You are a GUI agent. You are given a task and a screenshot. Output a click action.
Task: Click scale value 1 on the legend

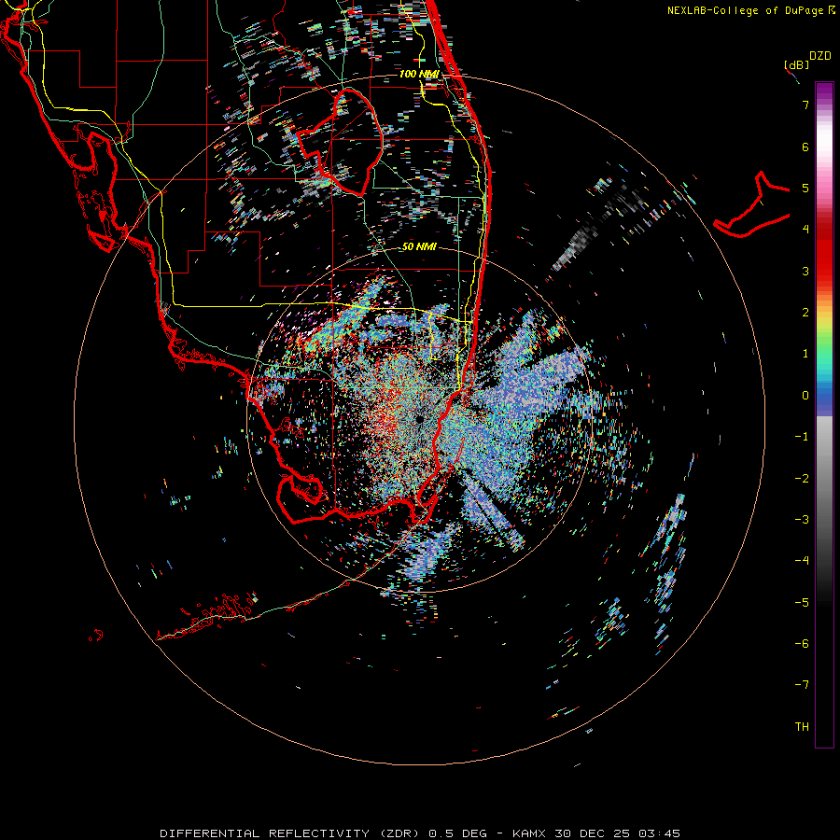tap(805, 354)
